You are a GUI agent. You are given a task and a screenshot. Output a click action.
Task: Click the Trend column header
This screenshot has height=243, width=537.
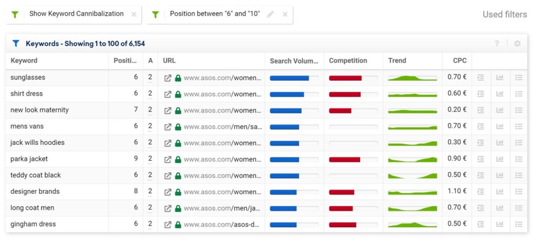(397, 61)
